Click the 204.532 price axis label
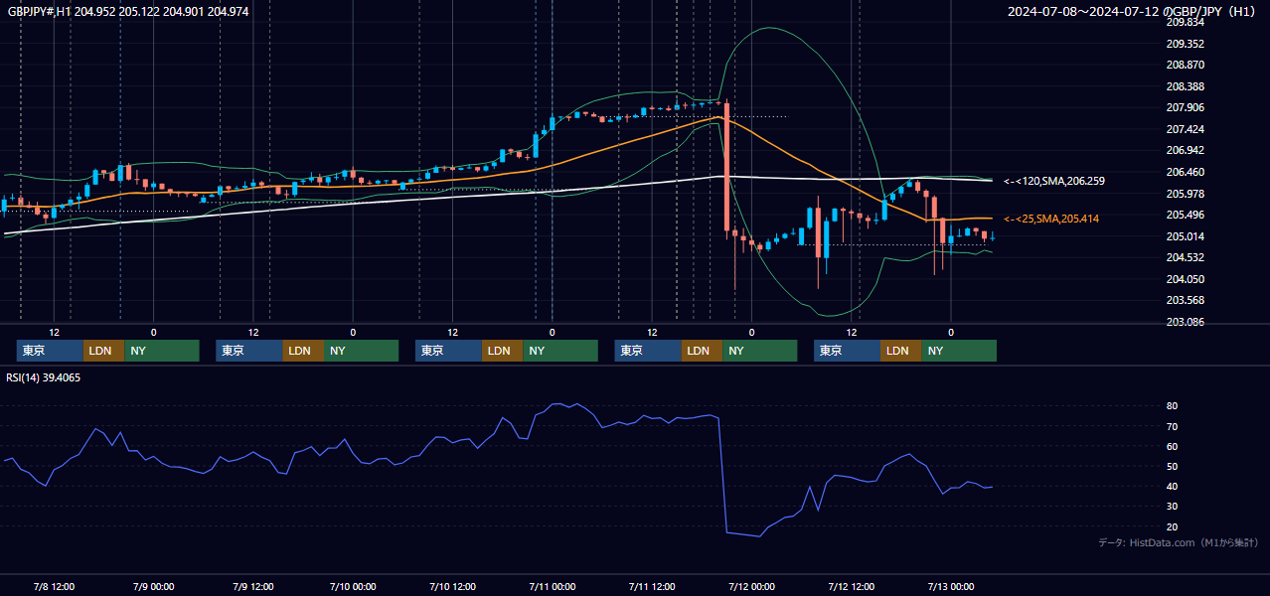 coord(1185,257)
